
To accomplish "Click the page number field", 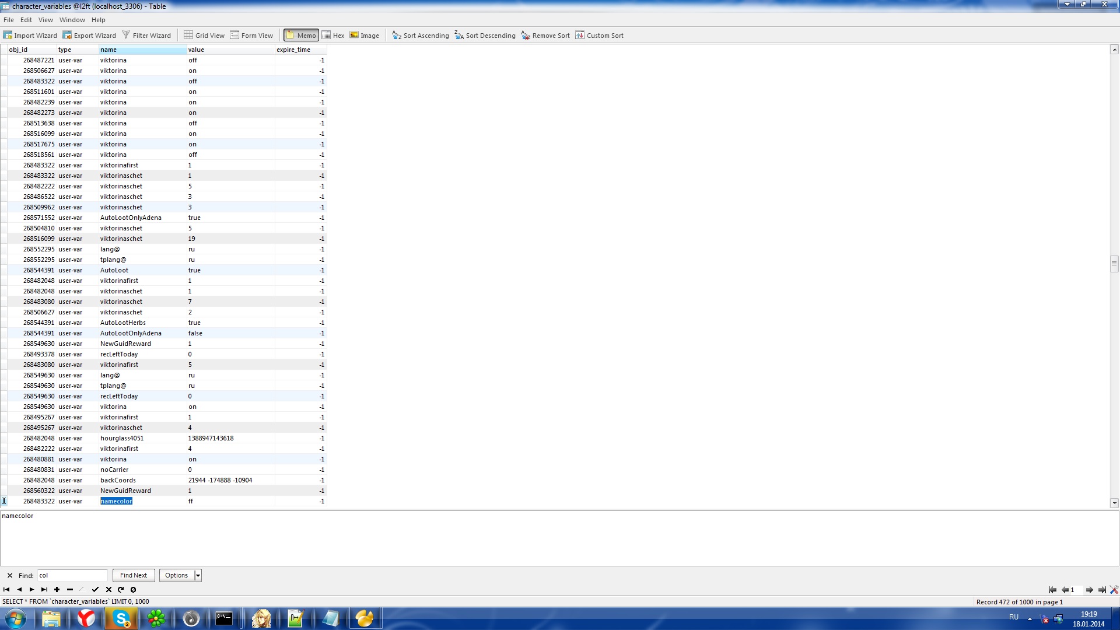I will click(x=1076, y=590).
